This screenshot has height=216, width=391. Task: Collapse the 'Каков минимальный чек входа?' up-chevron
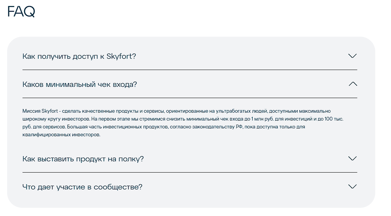point(352,84)
